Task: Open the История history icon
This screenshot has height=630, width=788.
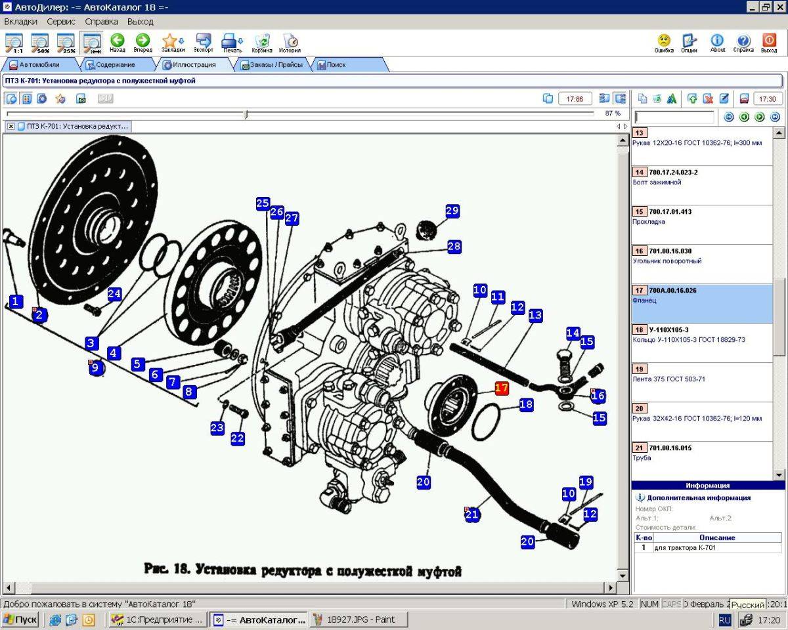Action: 290,43
